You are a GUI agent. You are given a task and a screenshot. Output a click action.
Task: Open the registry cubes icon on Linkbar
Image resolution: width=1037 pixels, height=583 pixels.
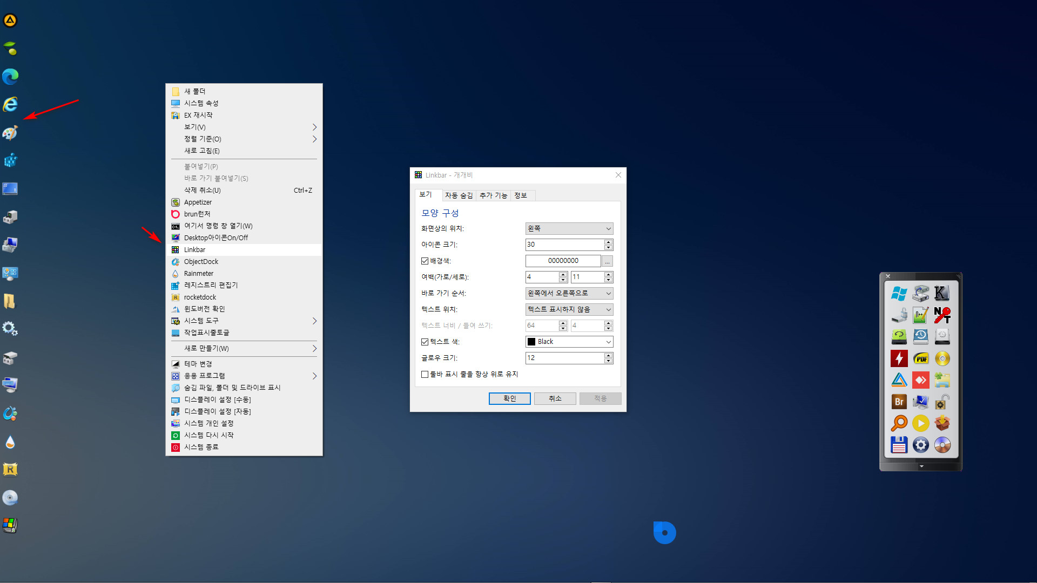coord(10,160)
